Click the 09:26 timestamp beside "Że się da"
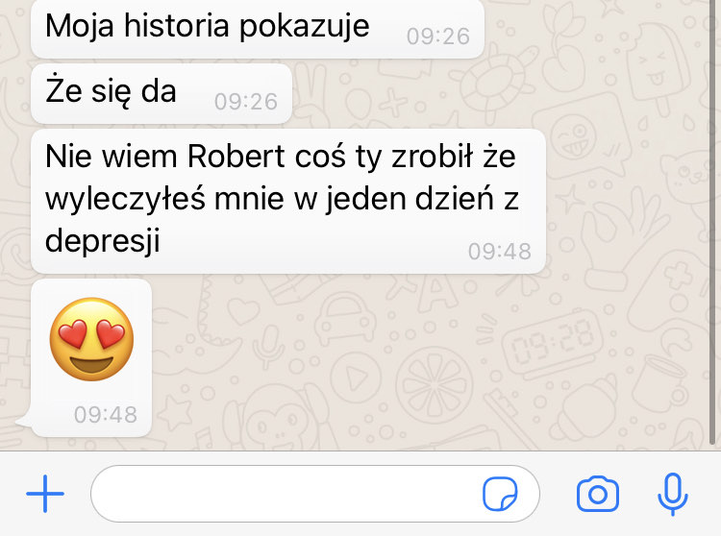 [246, 102]
